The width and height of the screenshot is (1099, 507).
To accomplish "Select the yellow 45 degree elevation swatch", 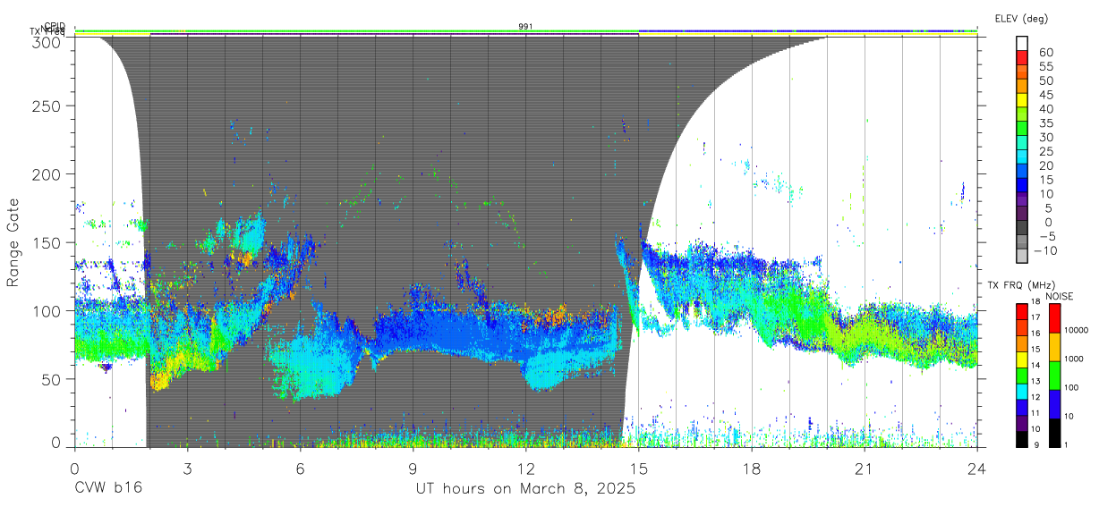I will (1022, 99).
